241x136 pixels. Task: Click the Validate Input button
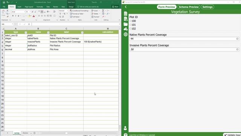pyautogui.click(x=232, y=135)
